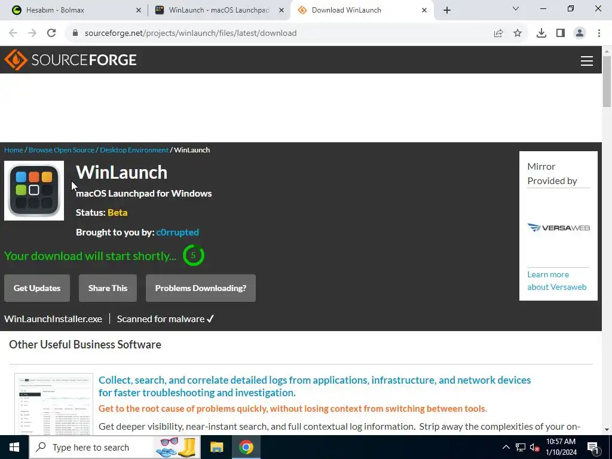Click the page vertical scrollbar thumb
This screenshot has width=612, height=459.
(x=607, y=81)
